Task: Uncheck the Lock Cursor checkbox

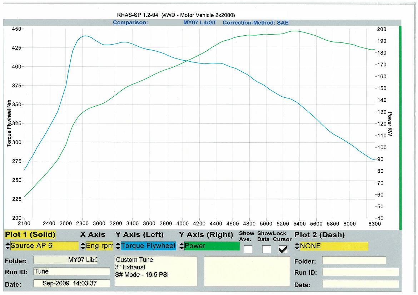Action: coord(283,249)
